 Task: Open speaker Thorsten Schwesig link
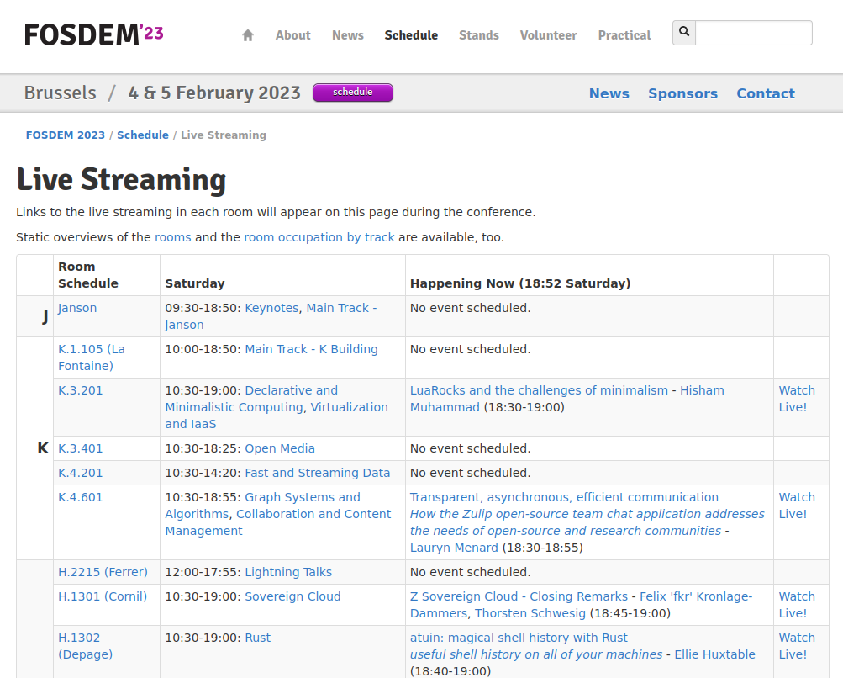coord(530,613)
